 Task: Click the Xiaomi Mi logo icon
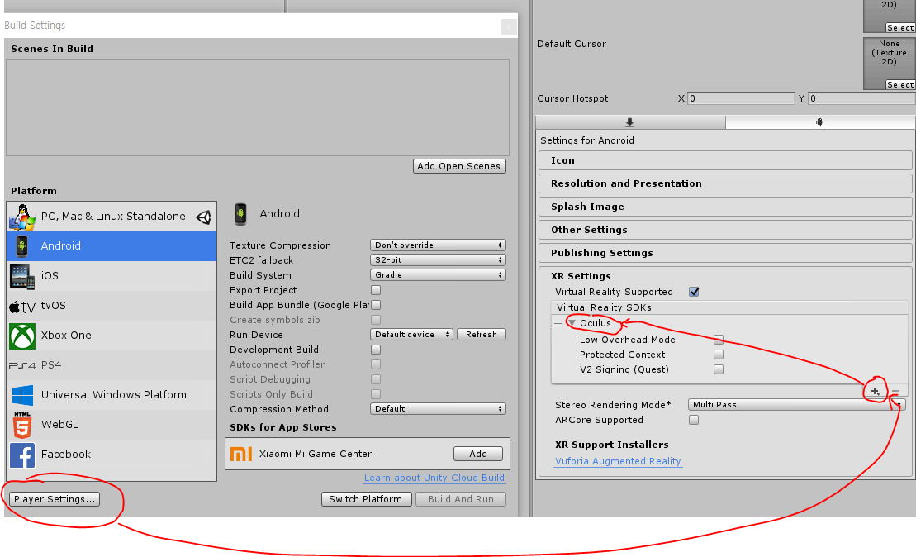point(240,454)
